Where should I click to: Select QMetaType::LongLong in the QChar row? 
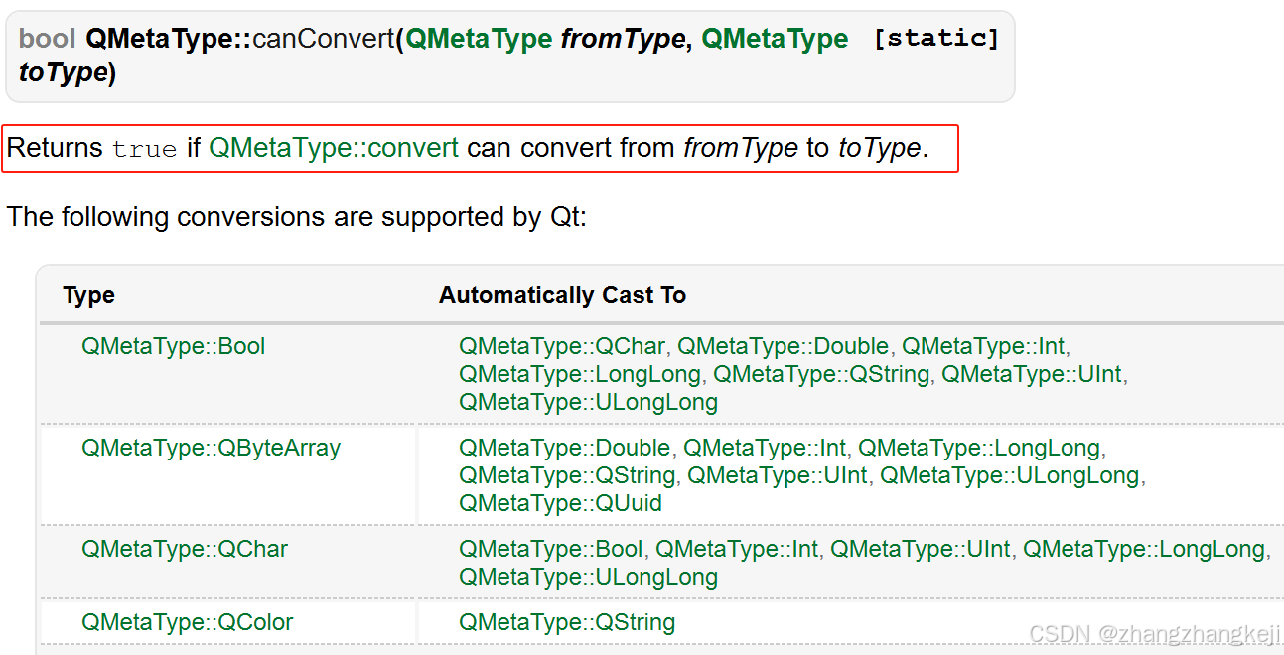click(x=1144, y=549)
